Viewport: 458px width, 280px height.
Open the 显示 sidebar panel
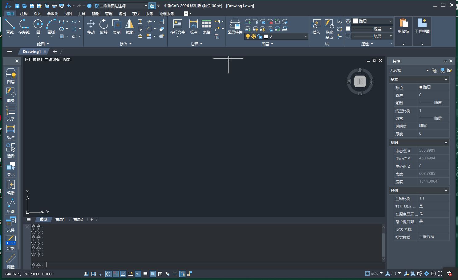[11, 168]
